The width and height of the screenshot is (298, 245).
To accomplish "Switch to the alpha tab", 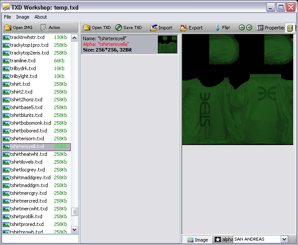I will 223,239.
